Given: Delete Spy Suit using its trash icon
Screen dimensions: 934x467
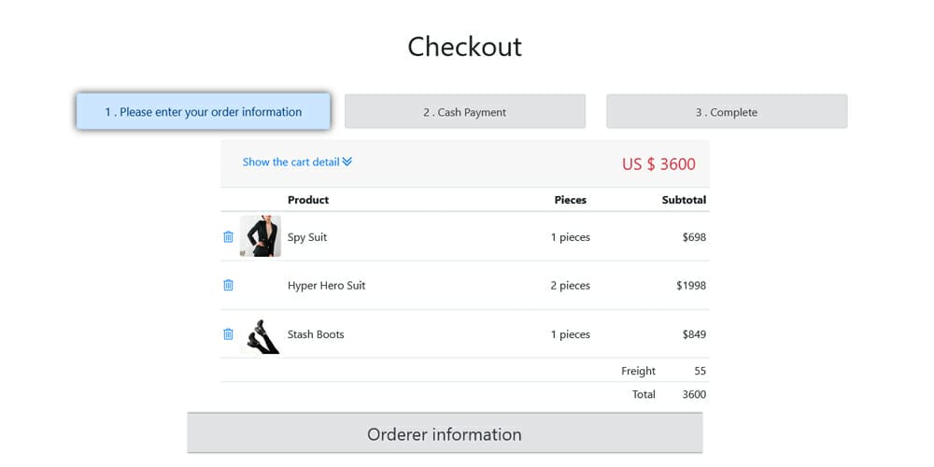Looking at the screenshot, I should pos(228,237).
